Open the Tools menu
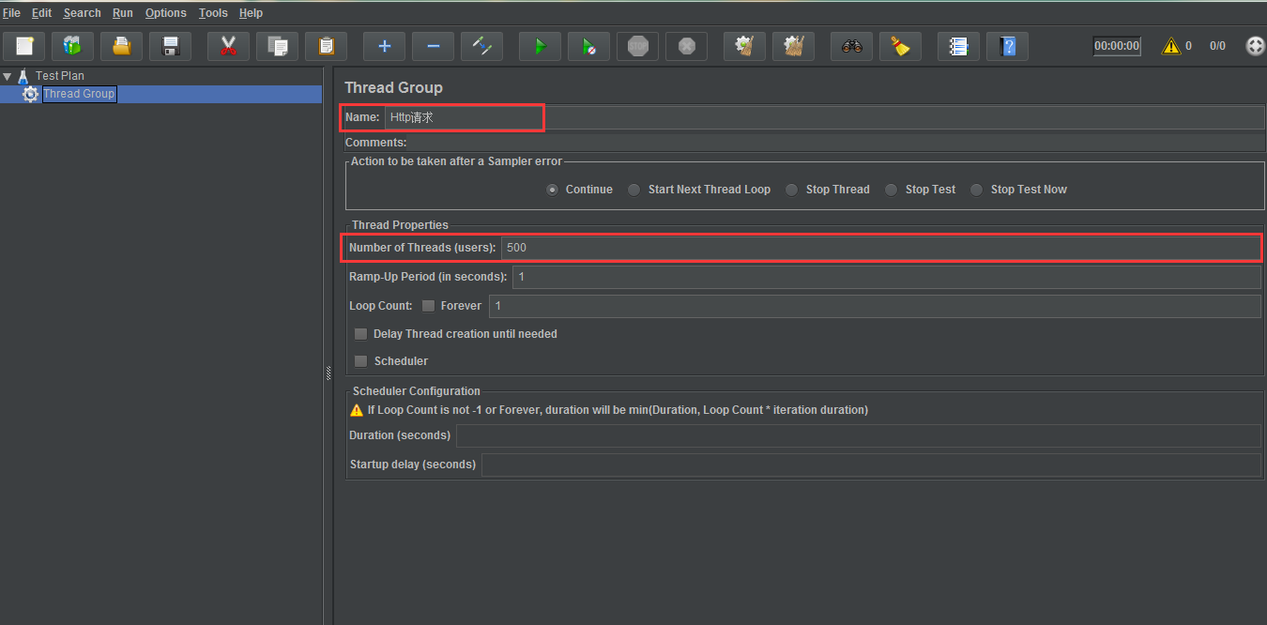 (213, 13)
